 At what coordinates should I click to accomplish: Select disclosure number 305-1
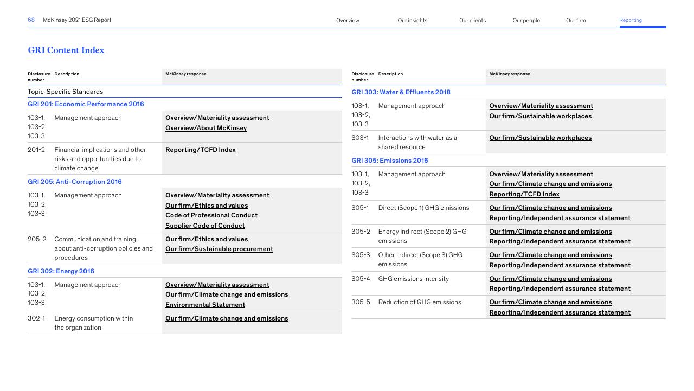point(360,208)
